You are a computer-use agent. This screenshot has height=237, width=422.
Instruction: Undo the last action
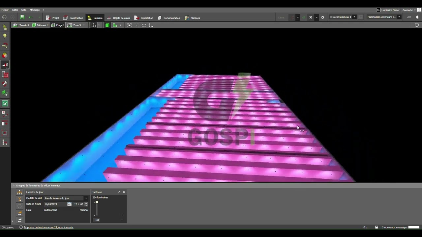pyautogui.click(x=30, y=17)
